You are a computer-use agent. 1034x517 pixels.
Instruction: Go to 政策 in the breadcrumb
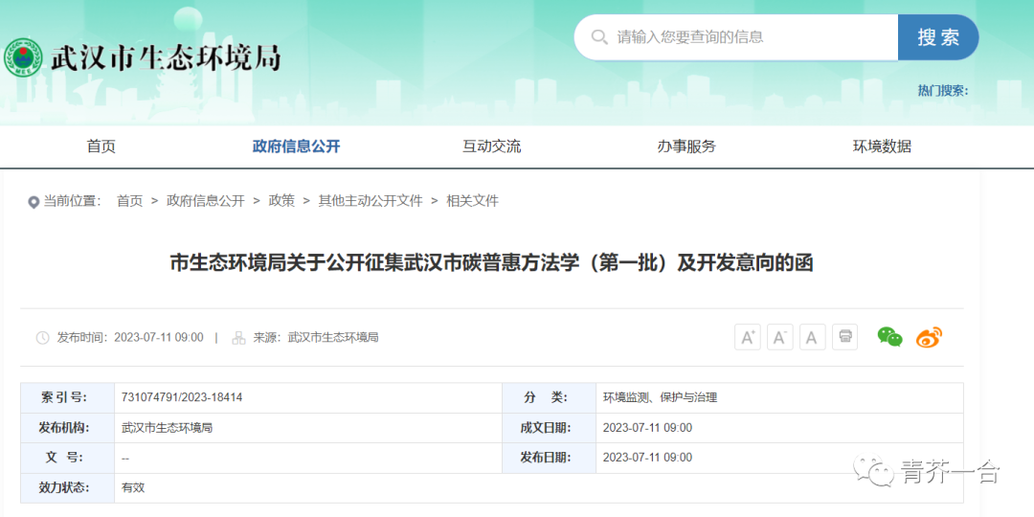pyautogui.click(x=281, y=201)
